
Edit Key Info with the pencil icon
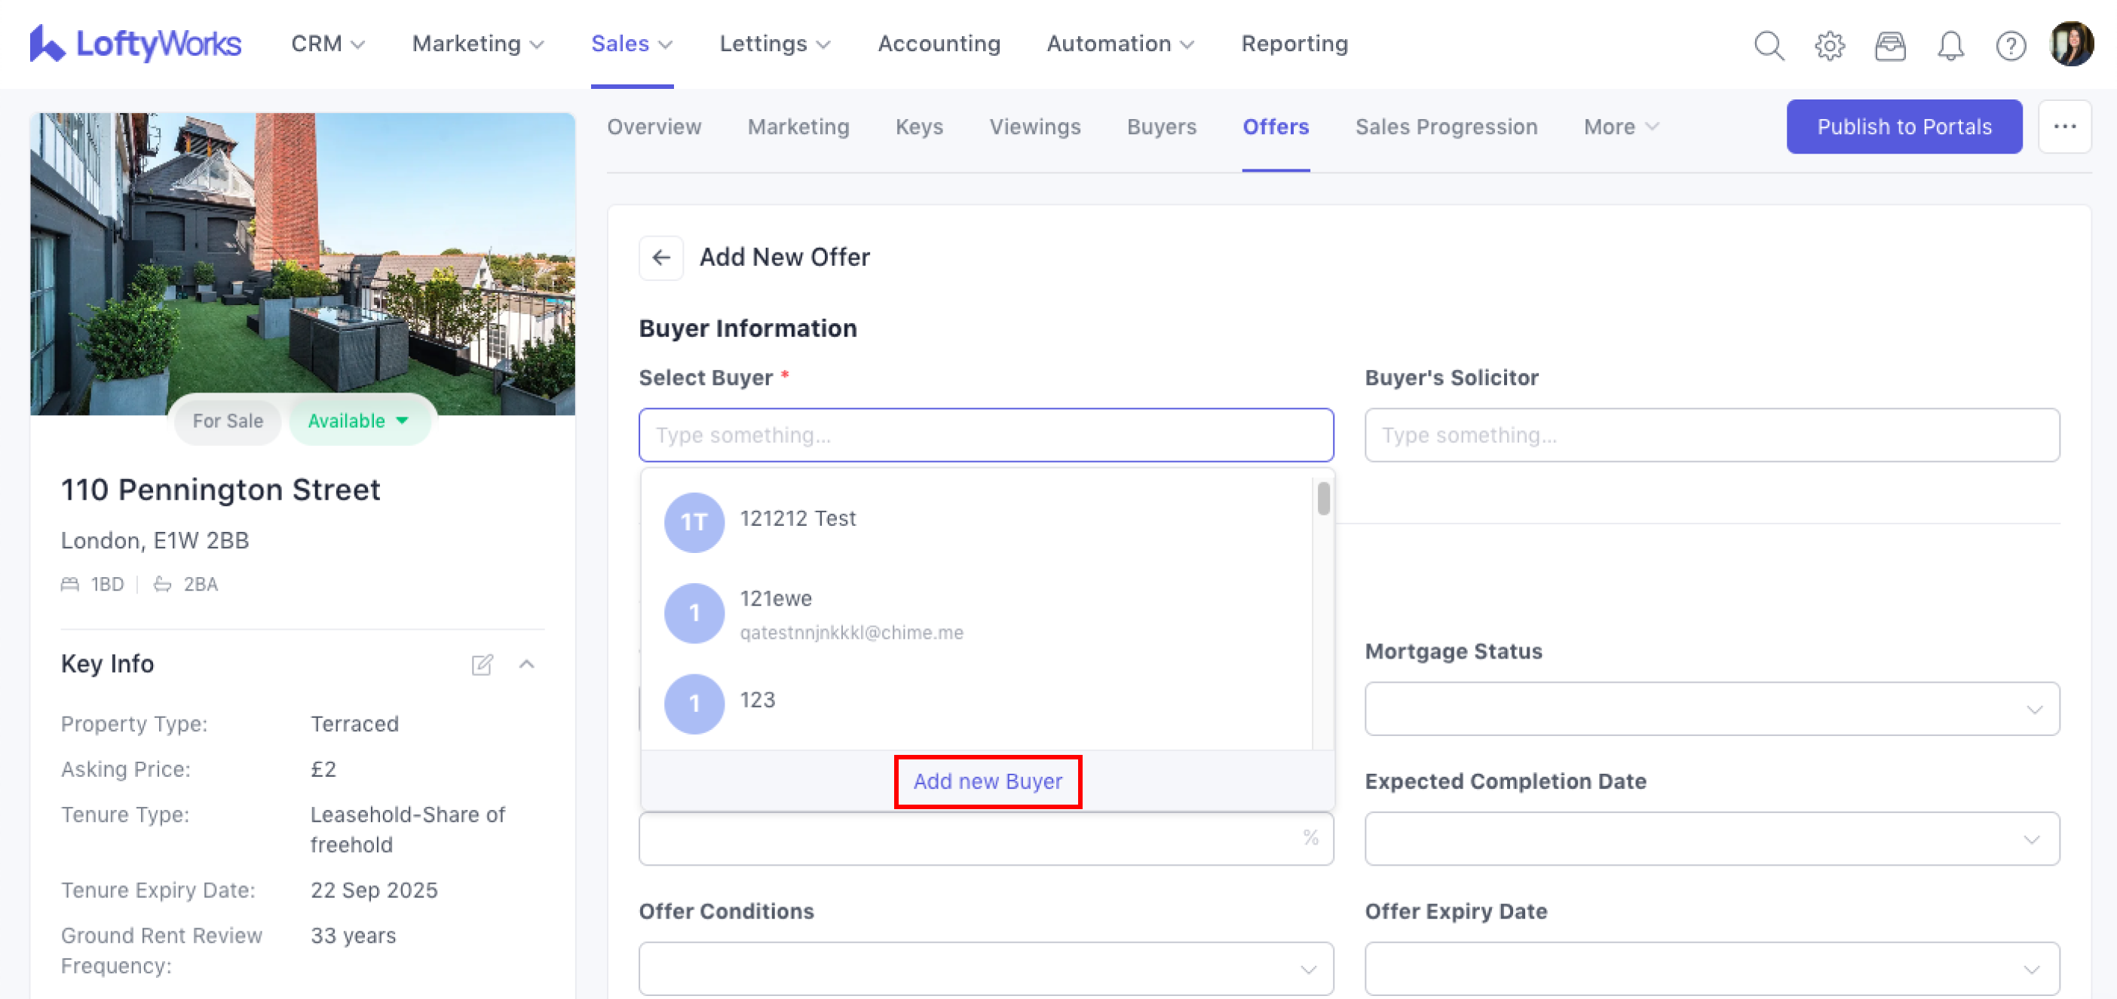click(x=482, y=664)
